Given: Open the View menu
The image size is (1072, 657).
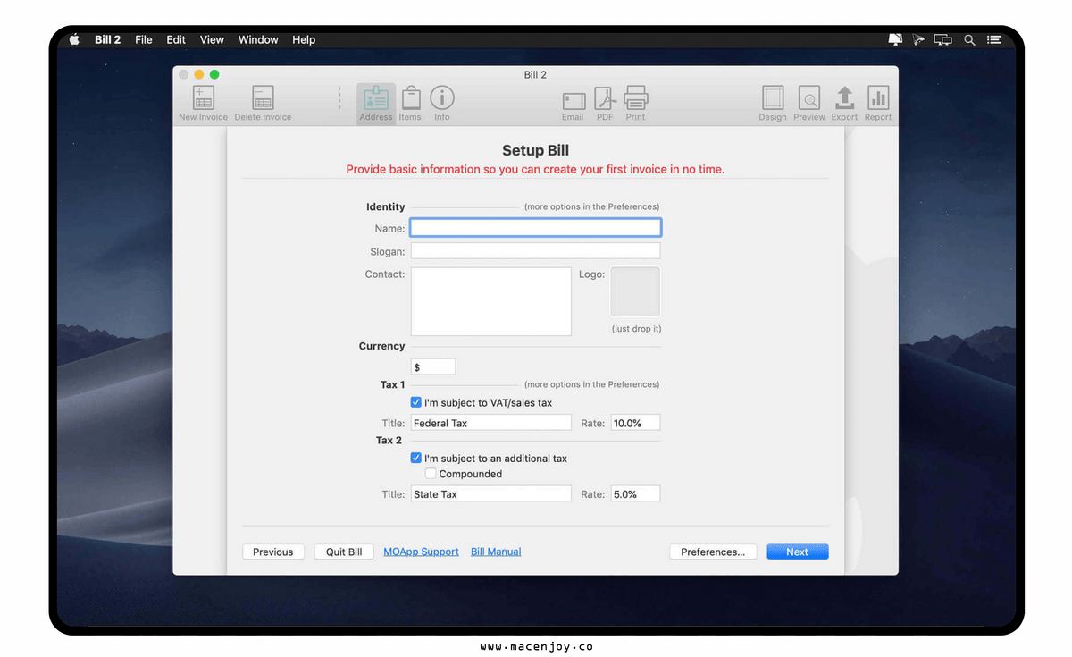Looking at the screenshot, I should click(x=212, y=40).
